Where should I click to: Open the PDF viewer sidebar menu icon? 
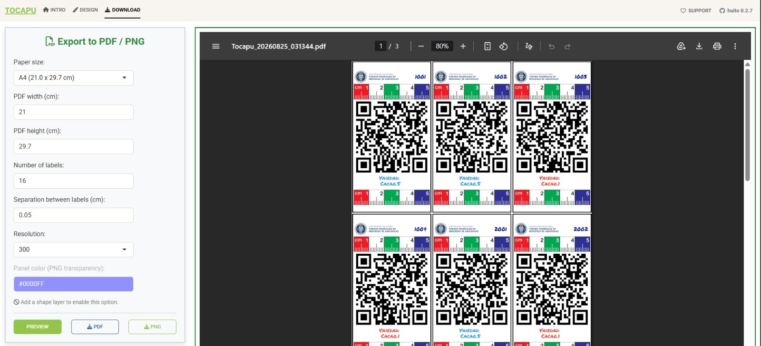216,46
